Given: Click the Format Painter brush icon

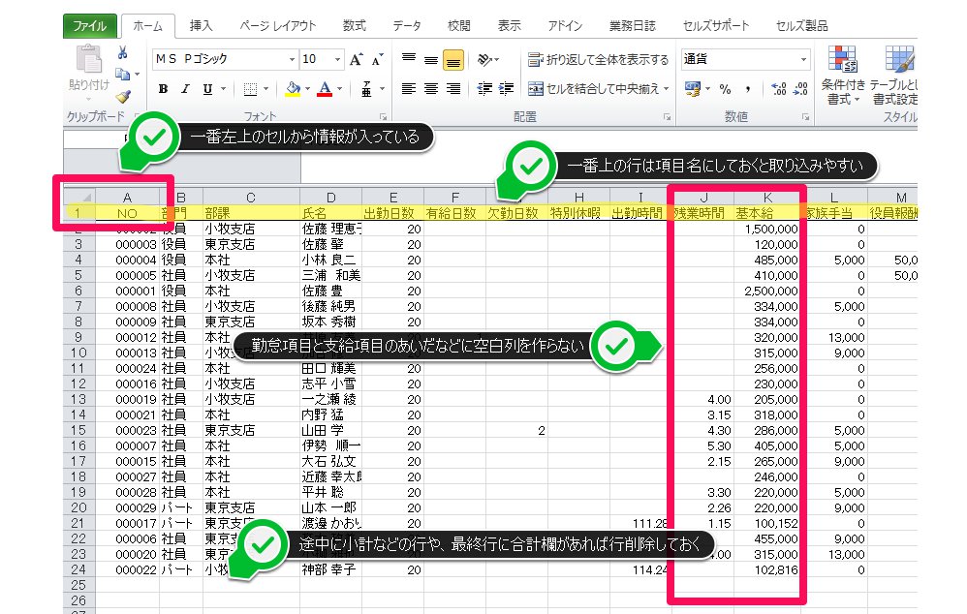Looking at the screenshot, I should coord(123,95).
